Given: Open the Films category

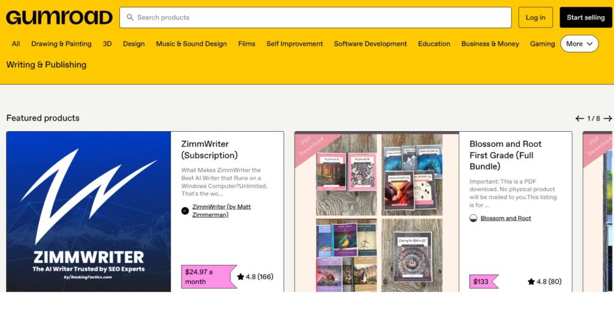Looking at the screenshot, I should 246,44.
